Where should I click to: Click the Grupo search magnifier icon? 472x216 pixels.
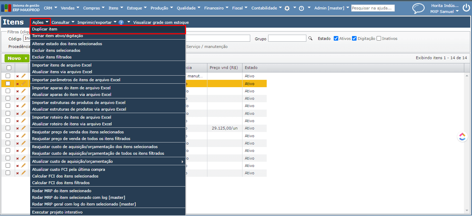click(x=310, y=39)
